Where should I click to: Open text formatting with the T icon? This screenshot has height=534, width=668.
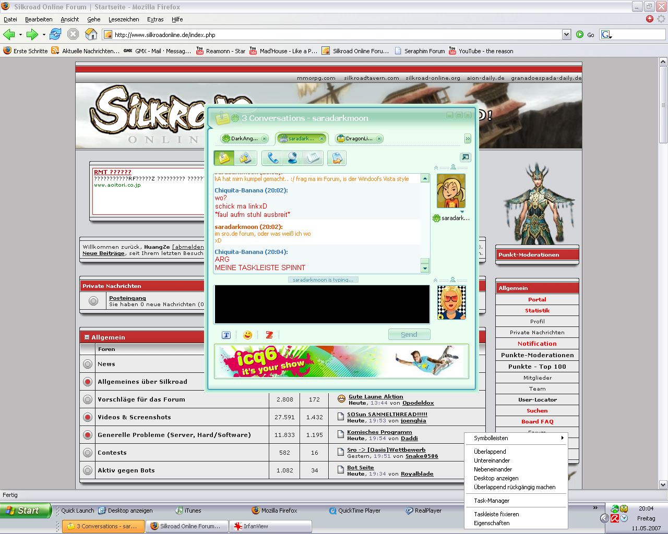[x=226, y=335]
